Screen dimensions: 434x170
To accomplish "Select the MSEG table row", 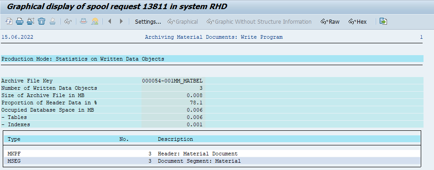I will [212, 161].
